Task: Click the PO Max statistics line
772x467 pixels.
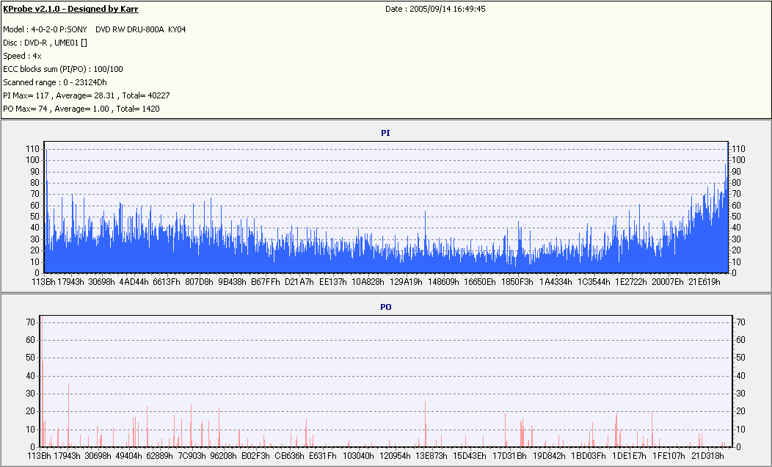Action: tap(81, 109)
